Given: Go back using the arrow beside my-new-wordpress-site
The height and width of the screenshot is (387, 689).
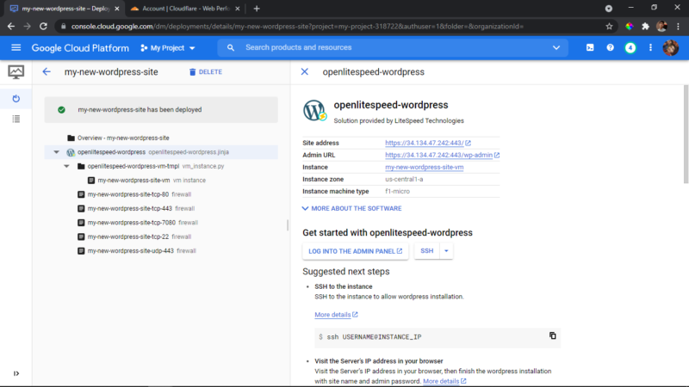Looking at the screenshot, I should pyautogui.click(x=47, y=71).
